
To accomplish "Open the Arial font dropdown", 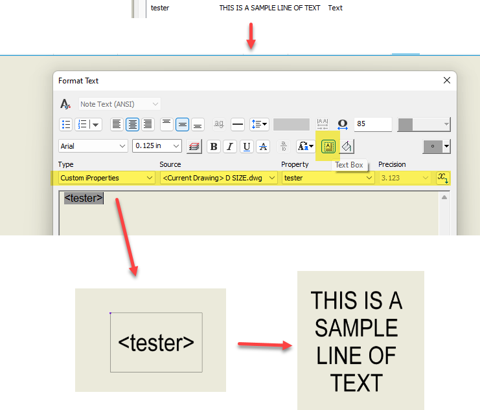I will (x=93, y=146).
